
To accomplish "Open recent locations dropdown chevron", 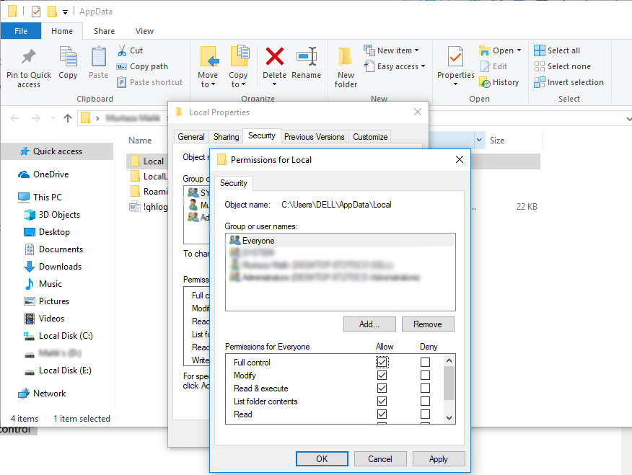I will point(53,118).
